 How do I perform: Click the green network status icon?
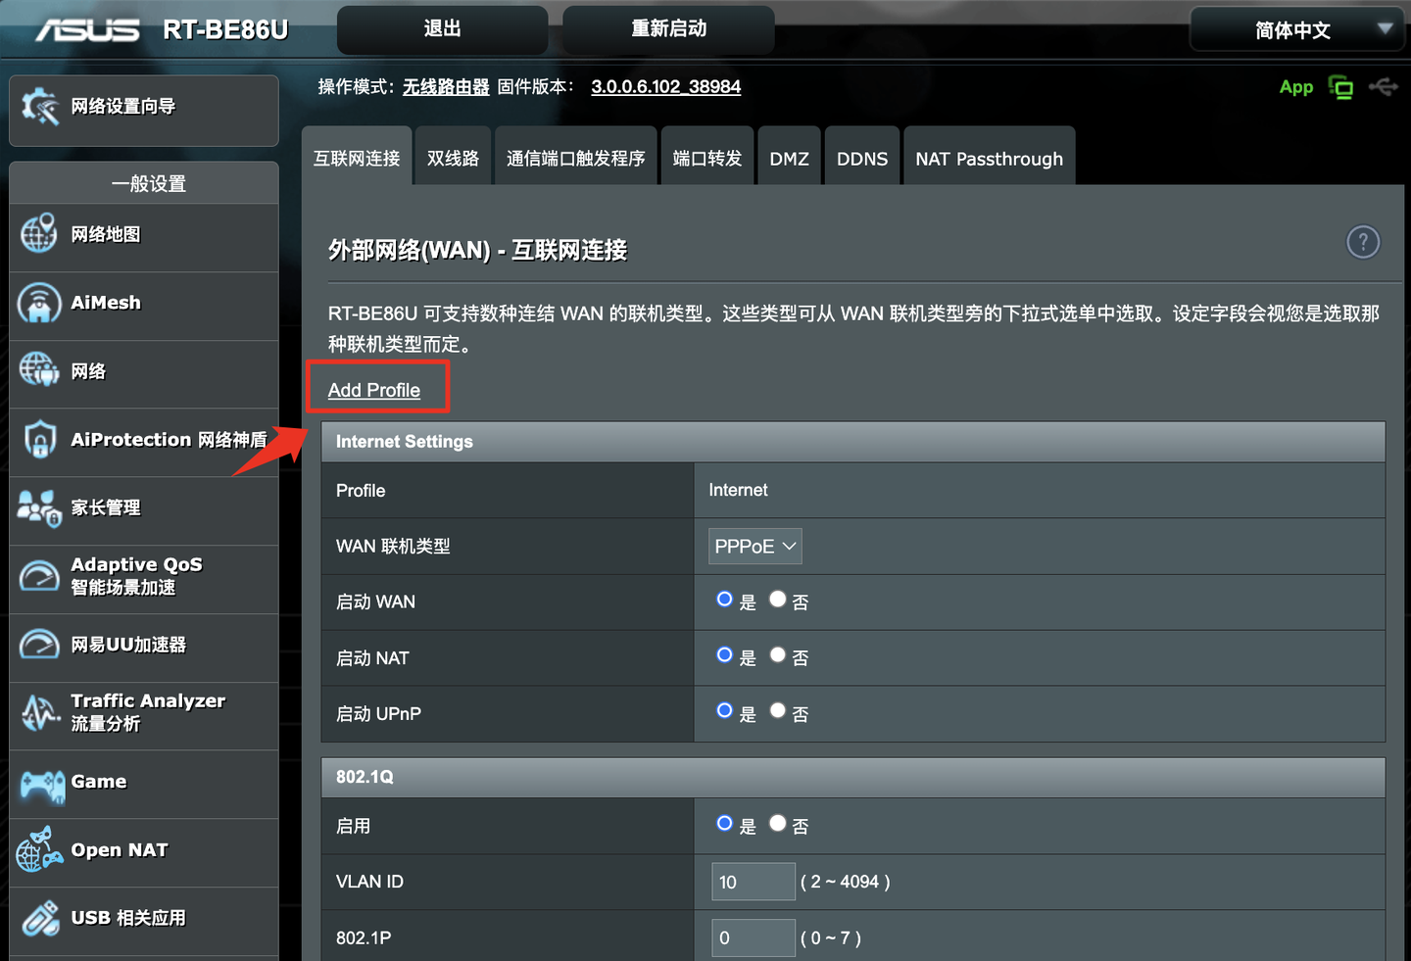click(1340, 87)
